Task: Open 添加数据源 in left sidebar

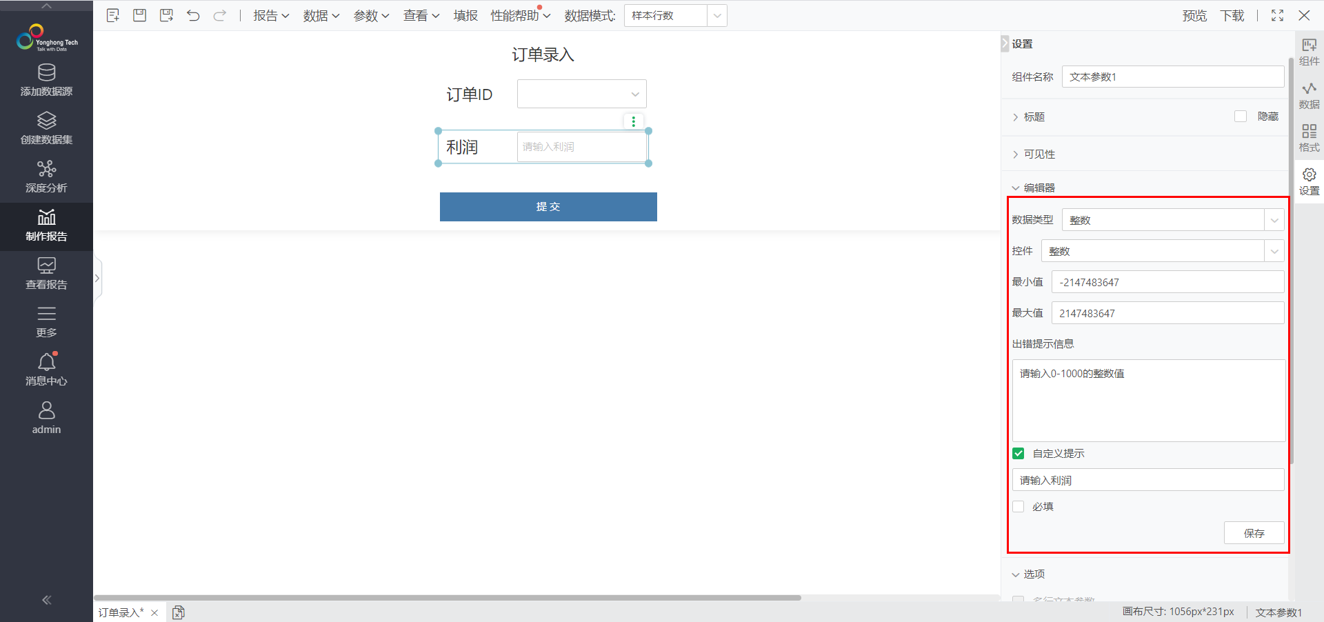Action: [x=46, y=80]
